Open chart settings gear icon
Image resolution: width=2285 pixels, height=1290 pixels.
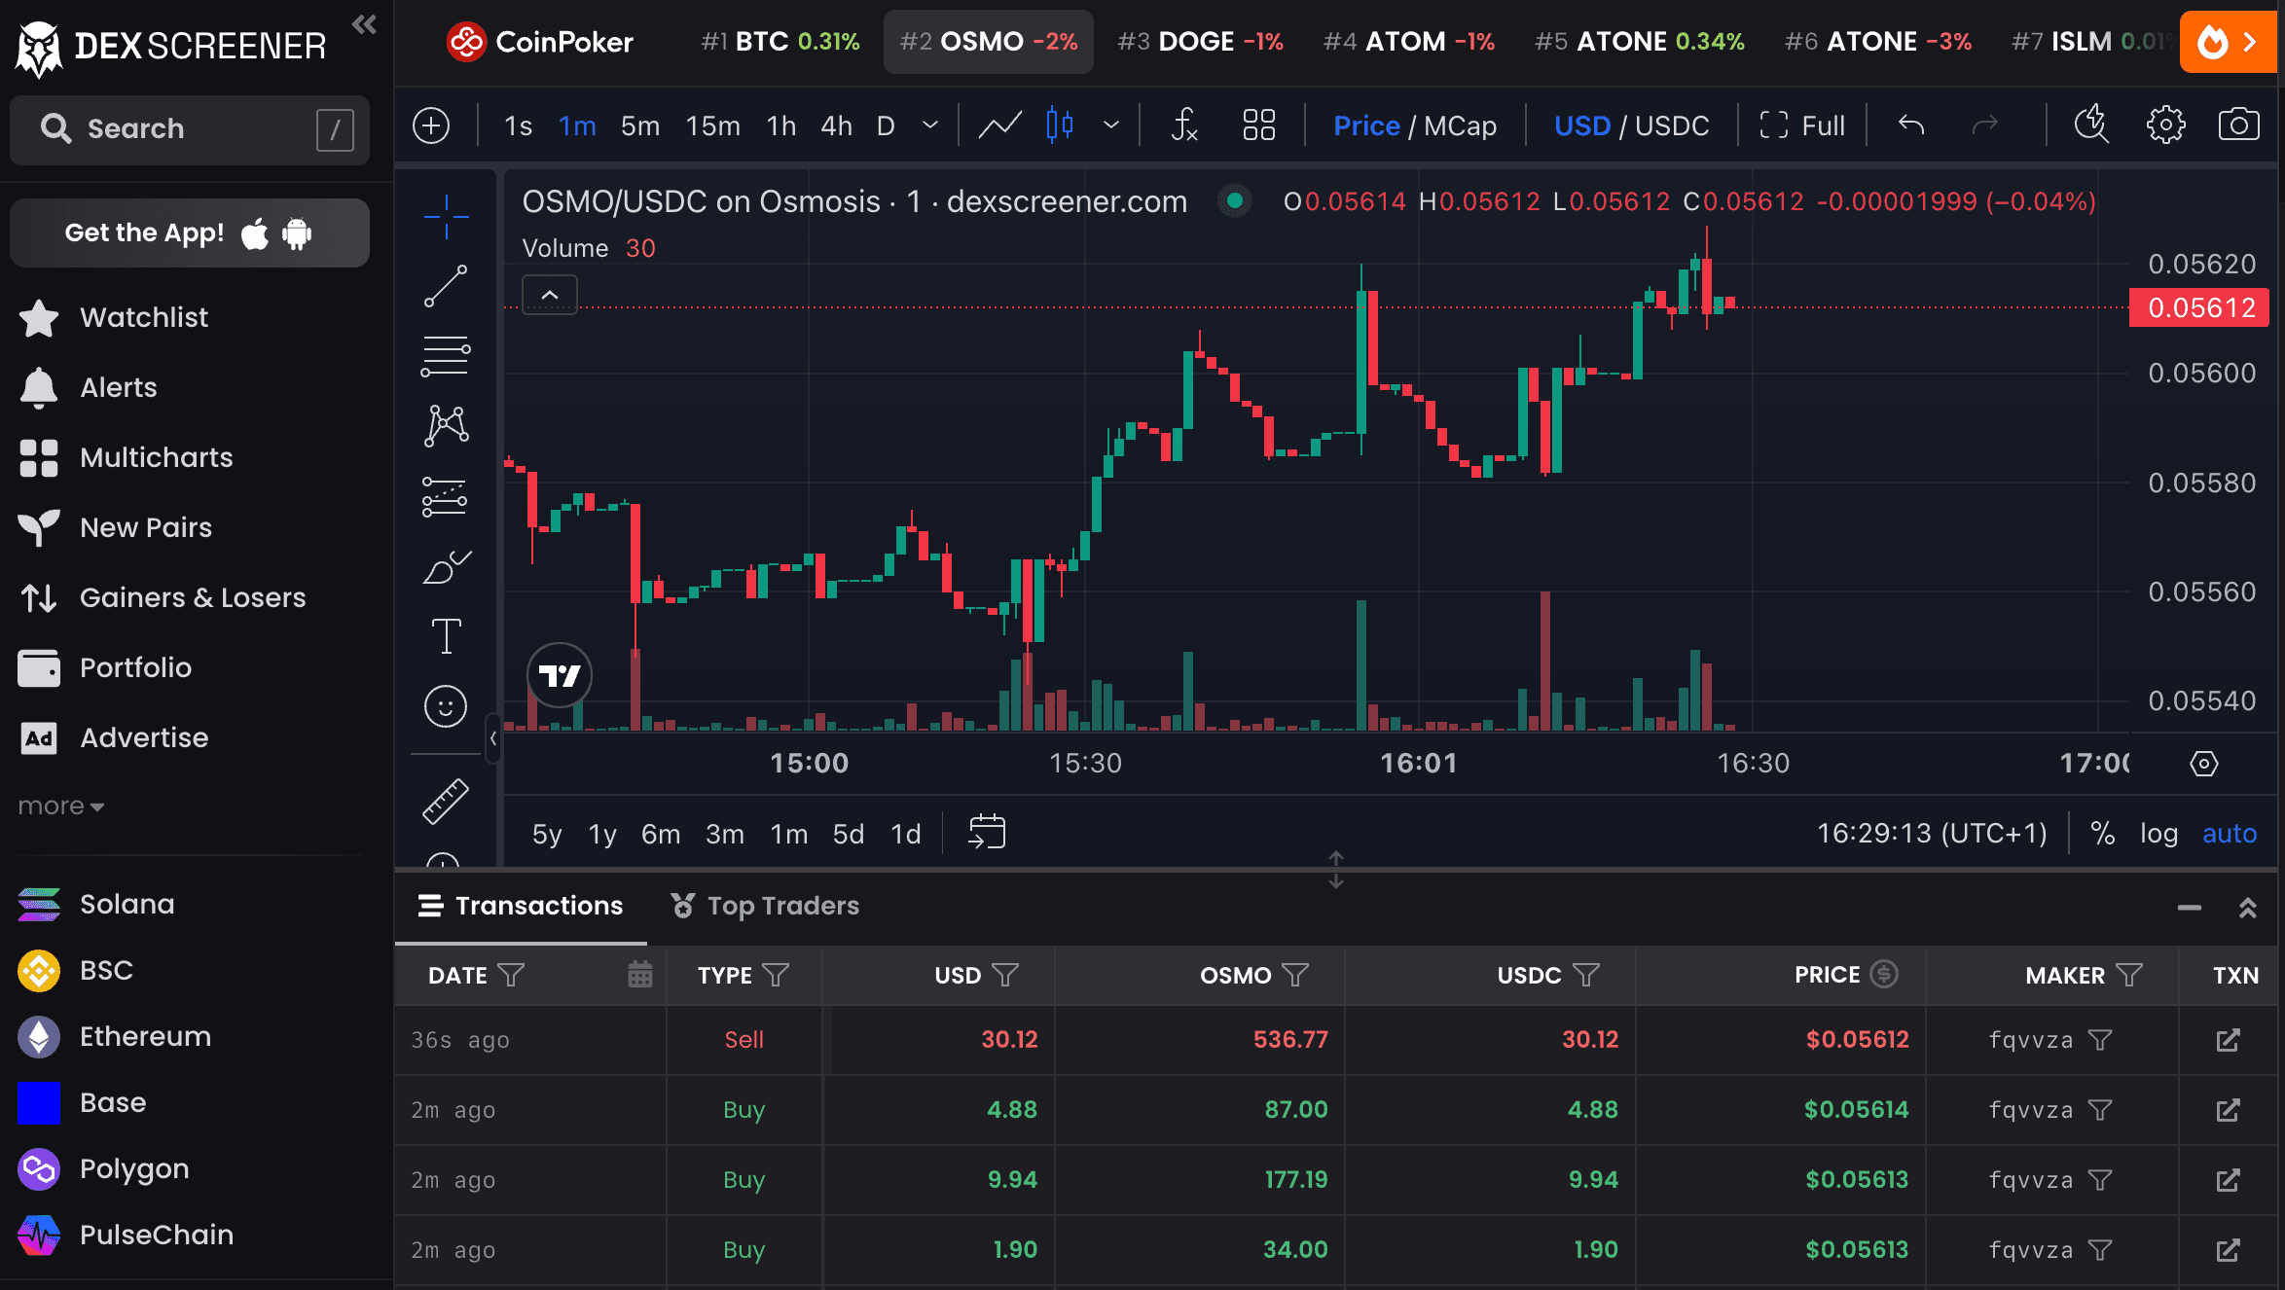(2165, 125)
